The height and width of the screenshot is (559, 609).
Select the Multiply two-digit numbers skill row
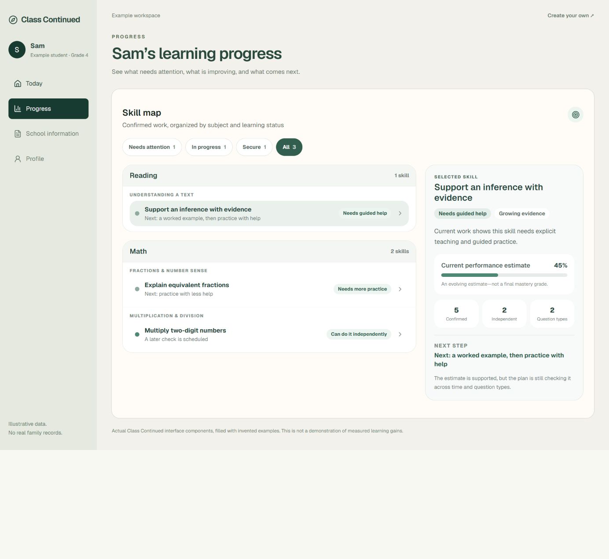(269, 334)
